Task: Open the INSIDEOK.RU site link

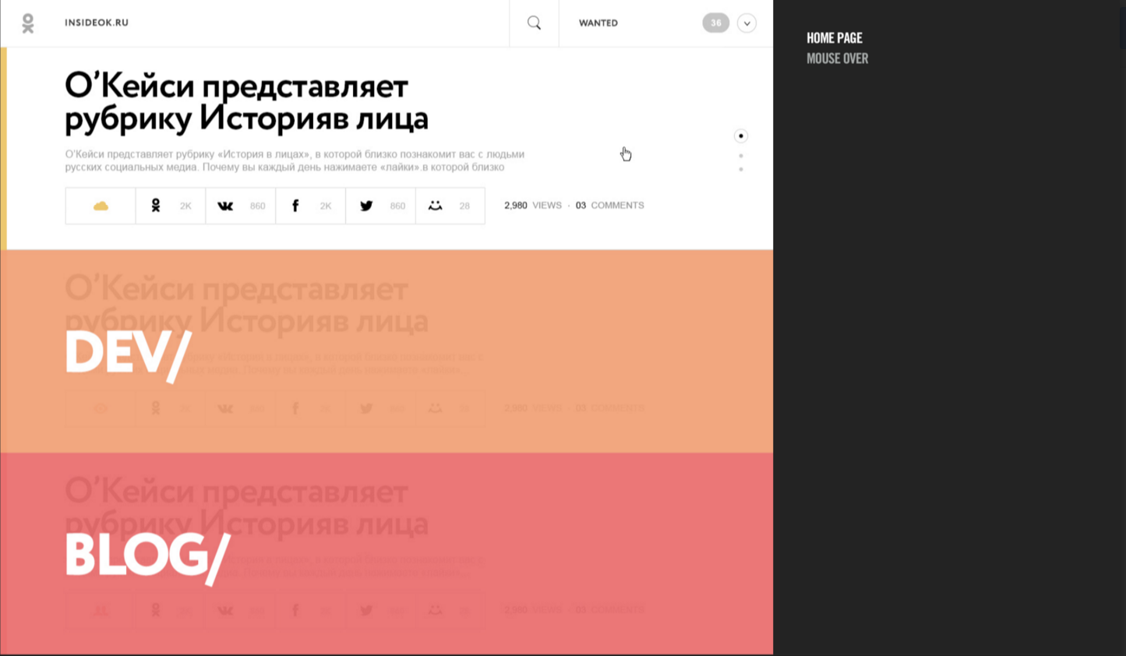Action: click(x=97, y=23)
